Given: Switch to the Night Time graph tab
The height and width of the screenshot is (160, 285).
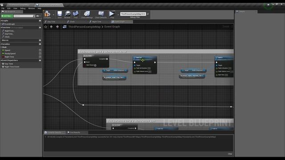Looking at the screenshot, I should pyautogui.click(x=99, y=22).
